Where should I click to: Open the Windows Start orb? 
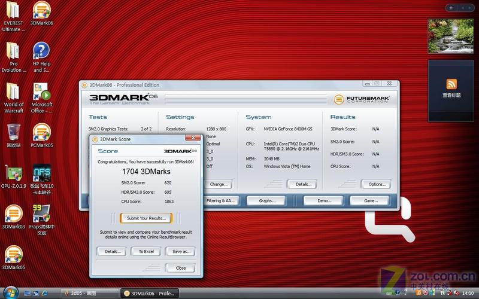11,293
